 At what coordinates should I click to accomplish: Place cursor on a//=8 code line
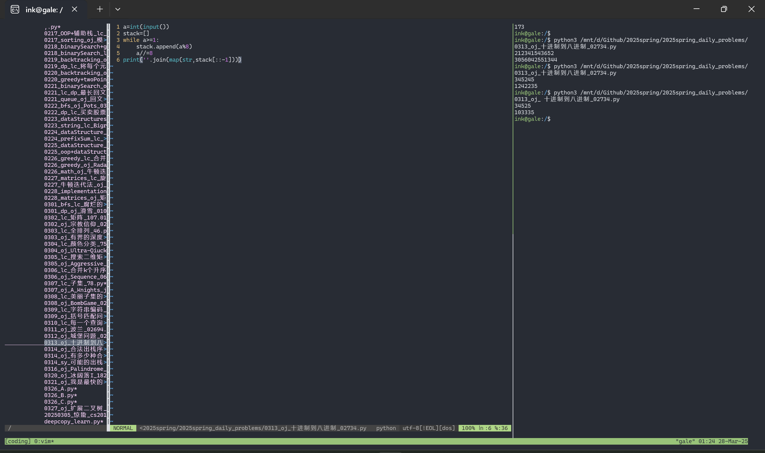(x=144, y=53)
